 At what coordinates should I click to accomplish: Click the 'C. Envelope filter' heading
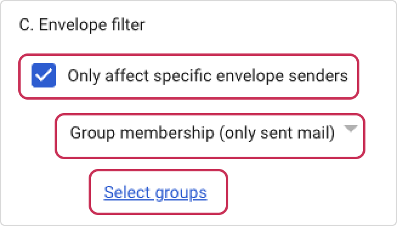pos(82,25)
